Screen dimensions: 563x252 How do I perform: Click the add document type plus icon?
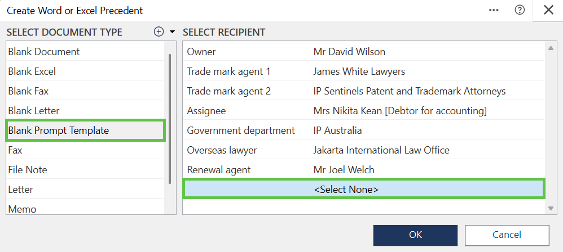tap(159, 32)
